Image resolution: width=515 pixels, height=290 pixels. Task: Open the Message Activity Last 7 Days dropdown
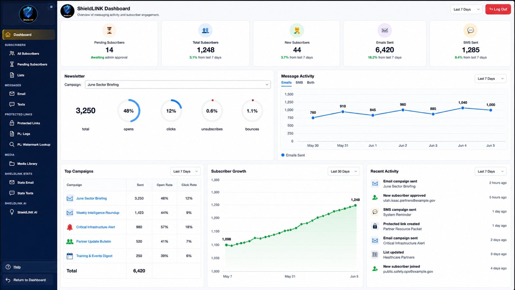pos(491,79)
